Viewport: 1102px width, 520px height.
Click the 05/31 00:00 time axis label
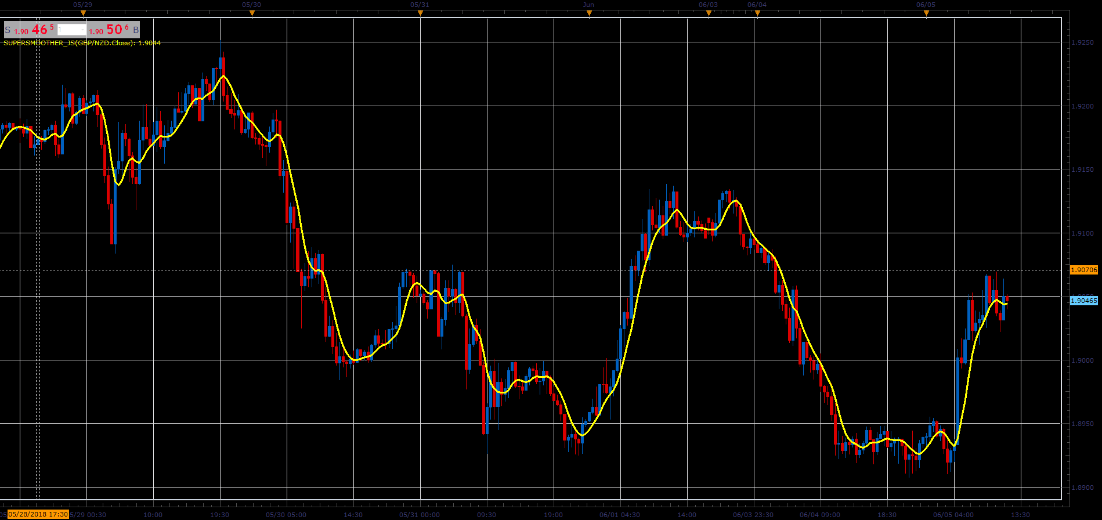(x=420, y=515)
